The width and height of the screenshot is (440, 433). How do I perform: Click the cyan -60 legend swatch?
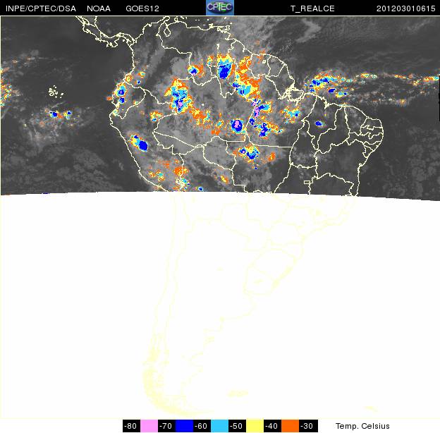[219, 426]
